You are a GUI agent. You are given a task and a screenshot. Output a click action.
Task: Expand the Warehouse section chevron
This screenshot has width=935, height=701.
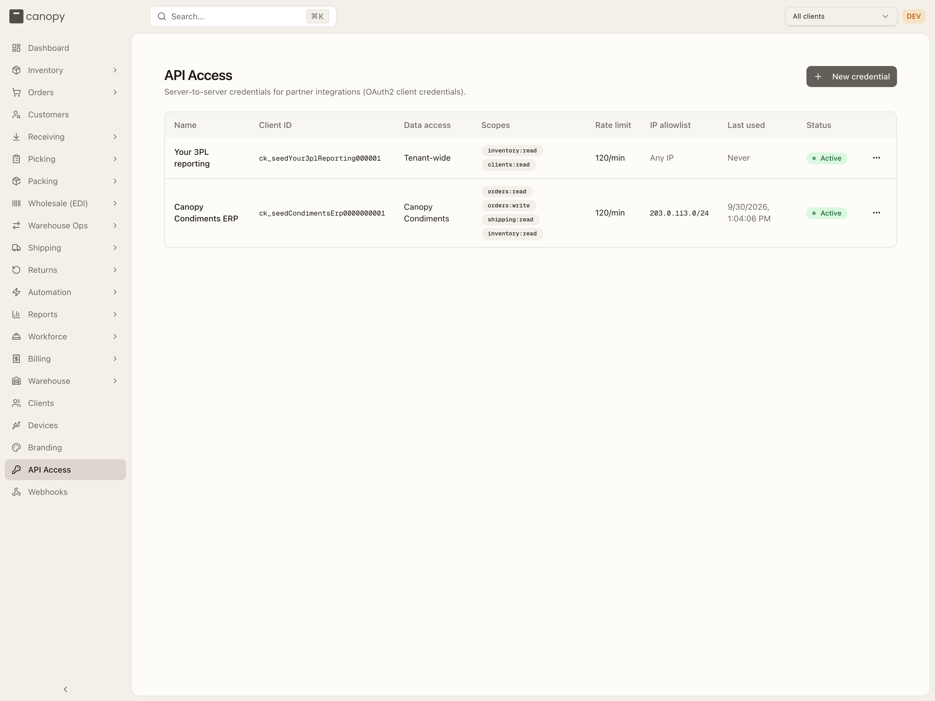pyautogui.click(x=115, y=381)
